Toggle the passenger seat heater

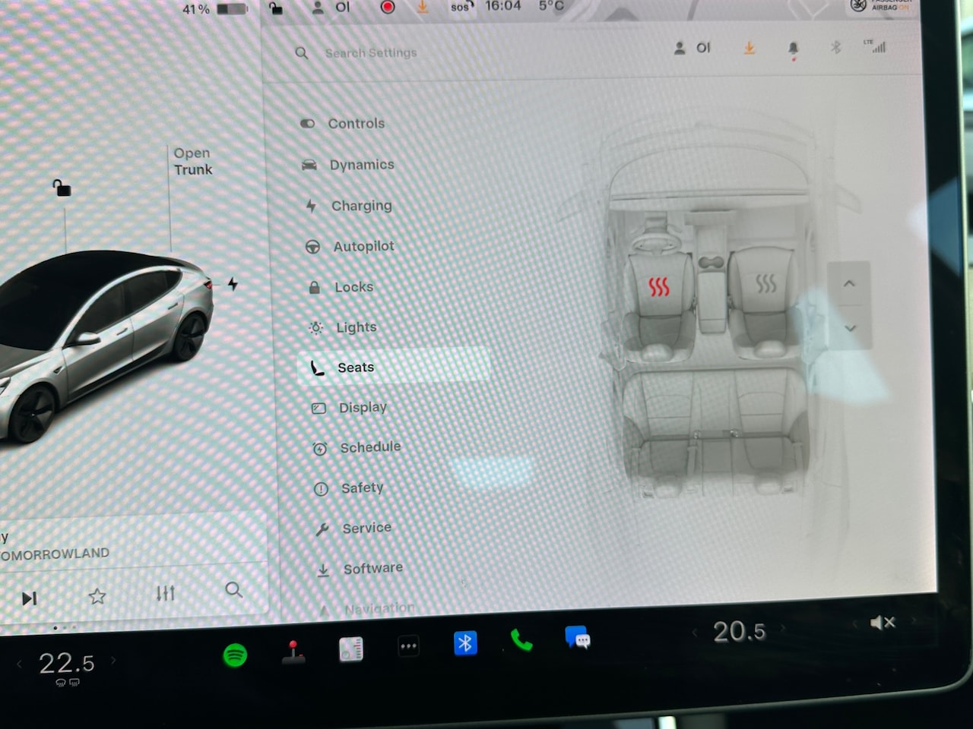coord(765,284)
